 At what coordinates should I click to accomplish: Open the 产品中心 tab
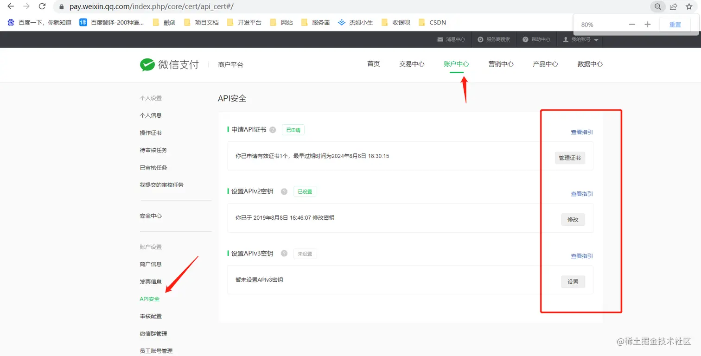pos(545,64)
